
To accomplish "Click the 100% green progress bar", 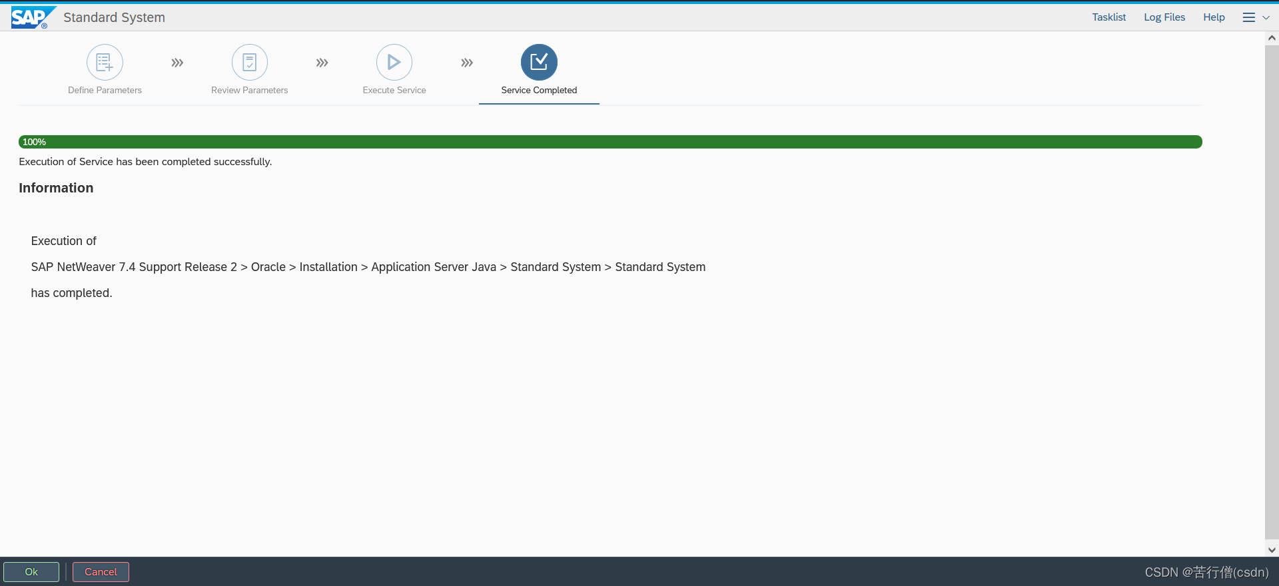I will (610, 142).
